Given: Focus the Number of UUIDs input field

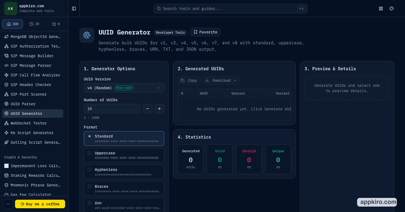Looking at the screenshot, I should [112, 109].
